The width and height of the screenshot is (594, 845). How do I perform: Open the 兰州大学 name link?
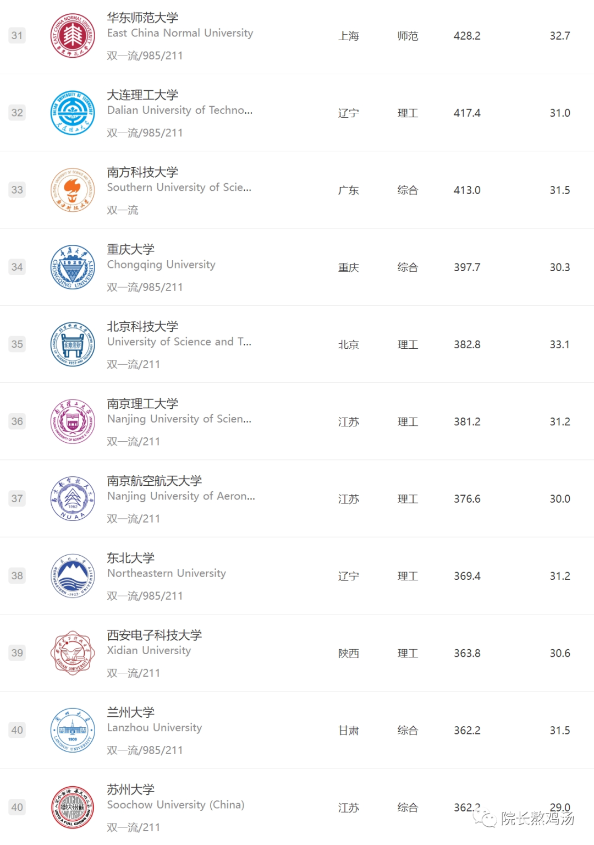(130, 712)
